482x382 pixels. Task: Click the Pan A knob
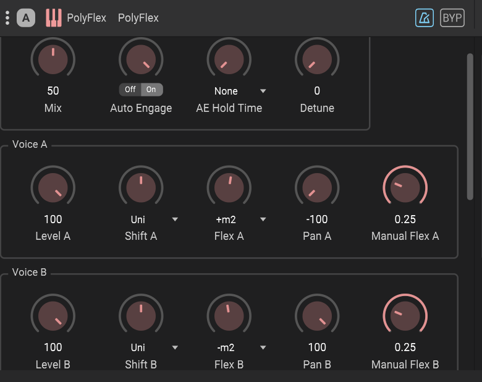click(317, 188)
